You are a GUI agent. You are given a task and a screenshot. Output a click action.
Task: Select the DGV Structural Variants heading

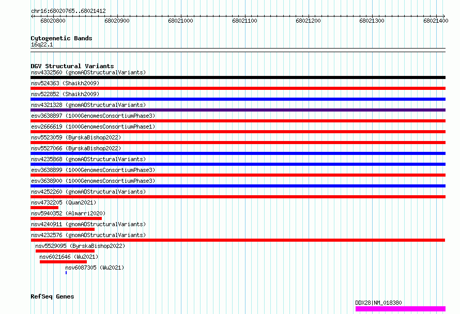72,66
